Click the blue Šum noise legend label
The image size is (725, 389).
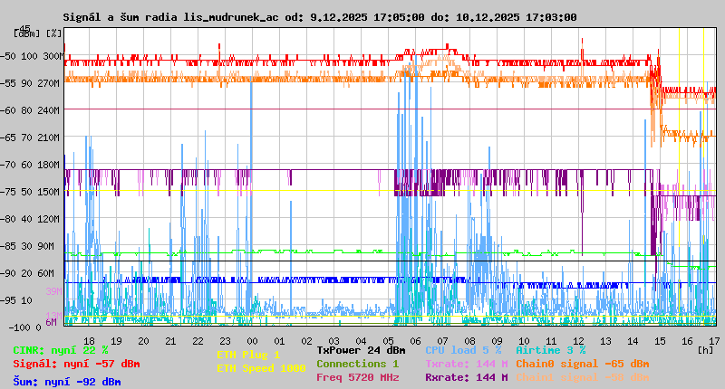(x=67, y=382)
